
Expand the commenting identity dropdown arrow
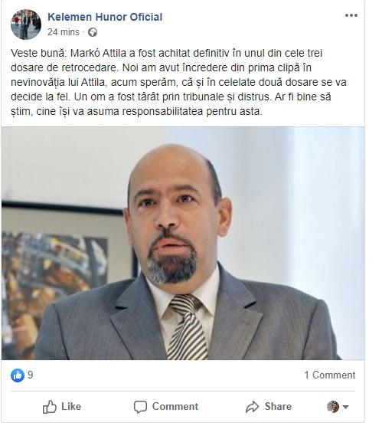click(x=345, y=407)
